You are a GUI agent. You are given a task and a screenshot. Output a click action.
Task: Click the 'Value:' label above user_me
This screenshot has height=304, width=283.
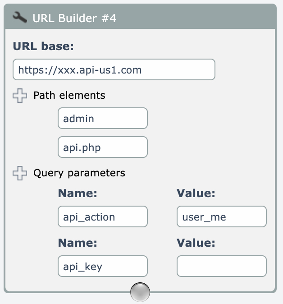pyautogui.click(x=196, y=193)
